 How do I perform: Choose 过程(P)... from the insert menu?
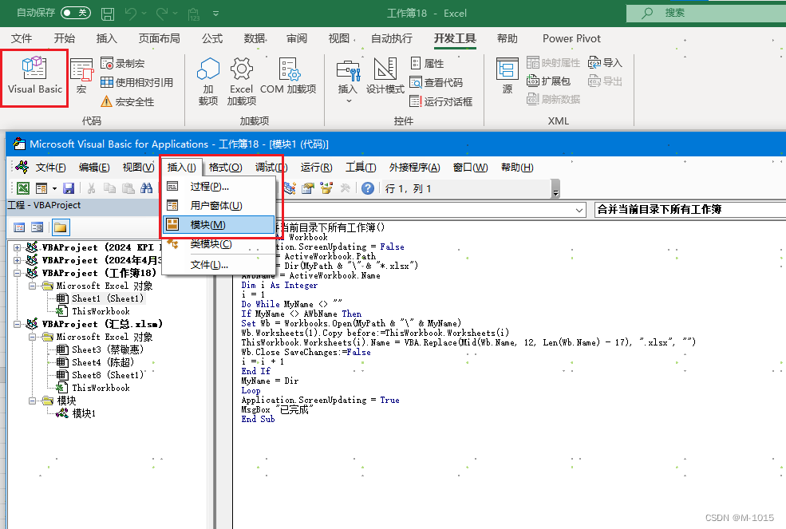pos(219,187)
